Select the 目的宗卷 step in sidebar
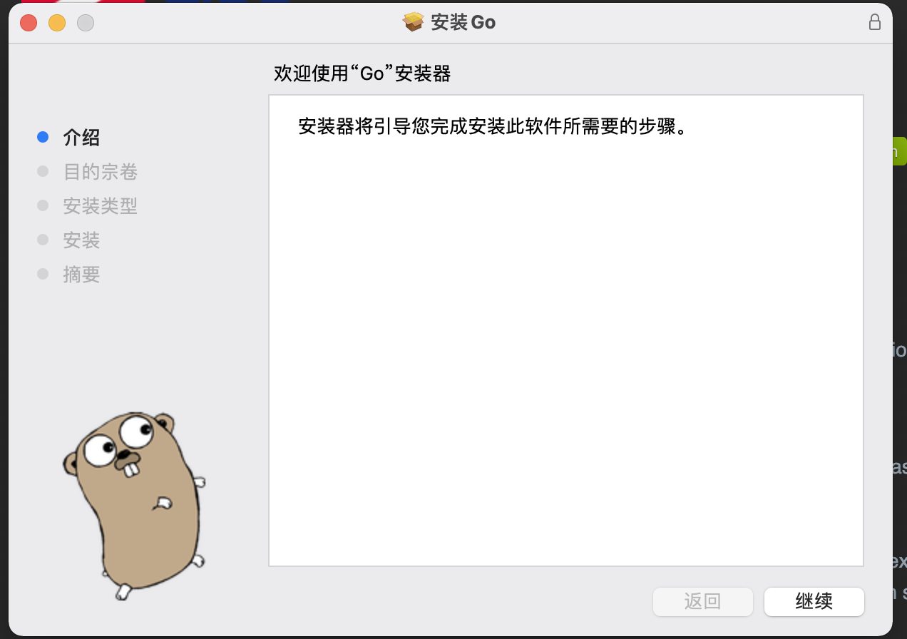907x639 pixels. [x=100, y=171]
